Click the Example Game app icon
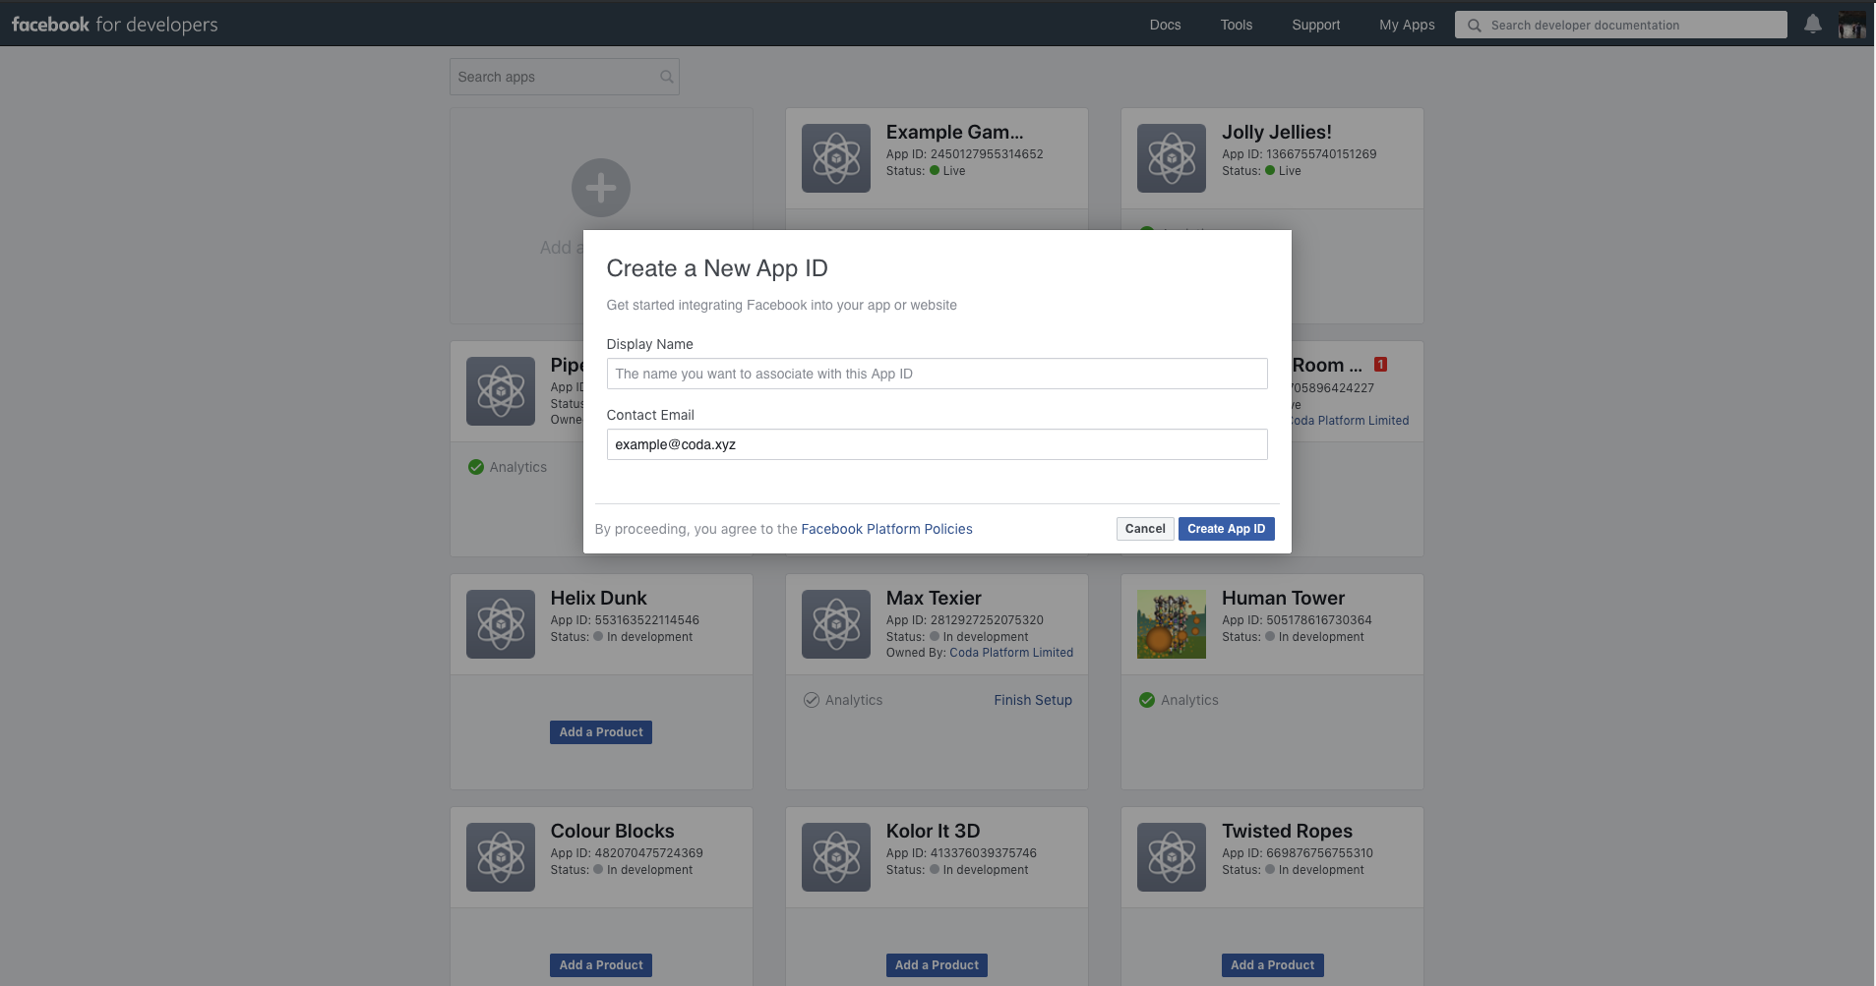The image size is (1876, 986). [835, 158]
